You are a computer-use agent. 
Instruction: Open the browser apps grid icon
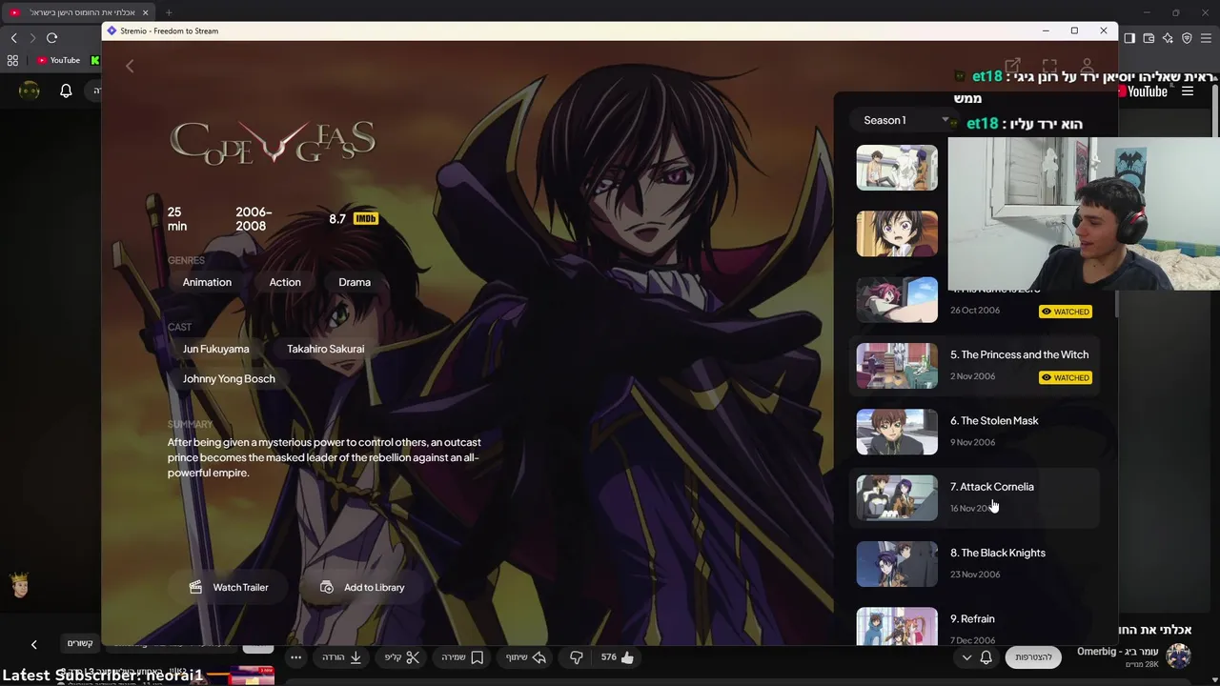[12, 60]
